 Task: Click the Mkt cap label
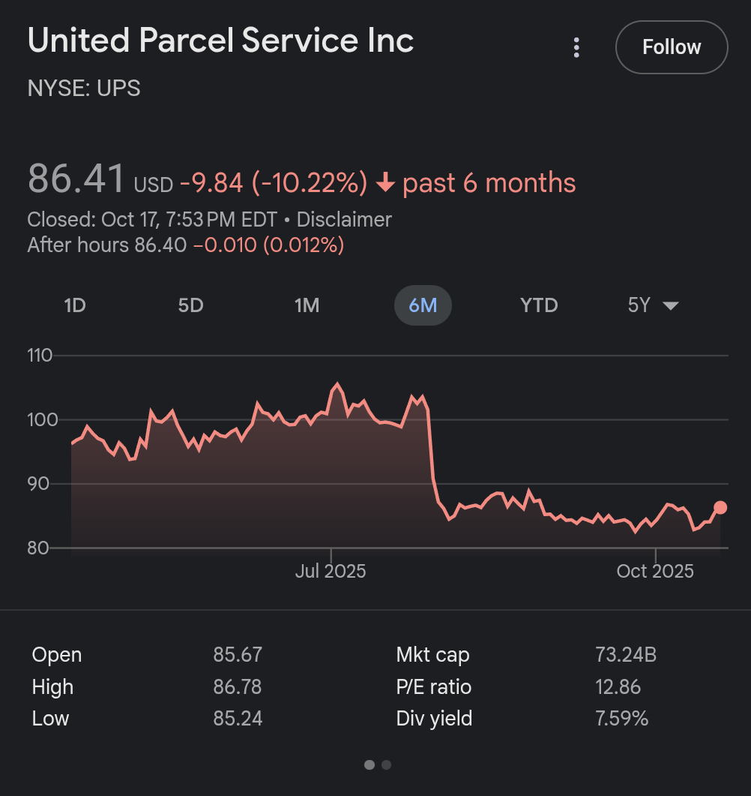[432, 655]
